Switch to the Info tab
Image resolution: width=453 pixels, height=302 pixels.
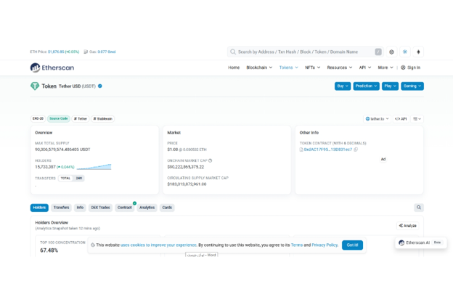80,208
